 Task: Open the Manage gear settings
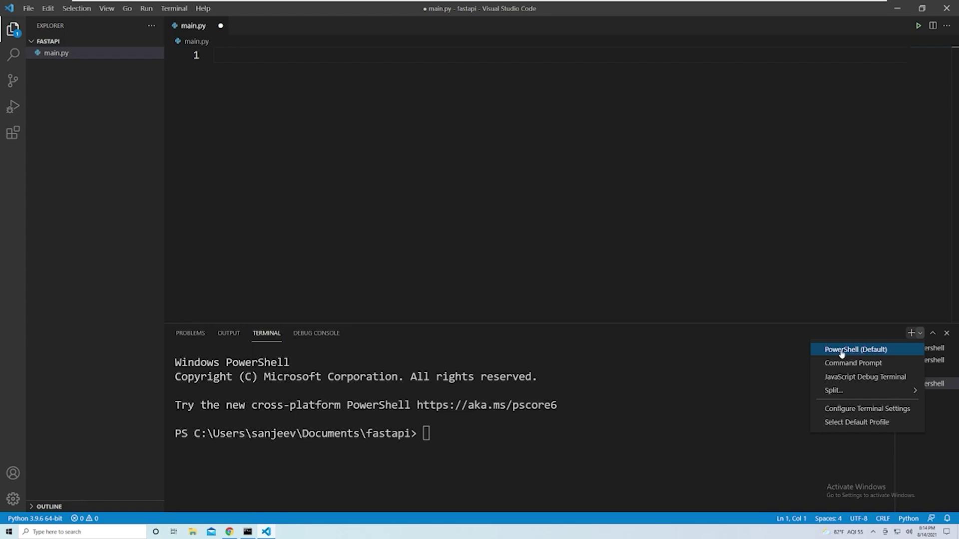13,499
